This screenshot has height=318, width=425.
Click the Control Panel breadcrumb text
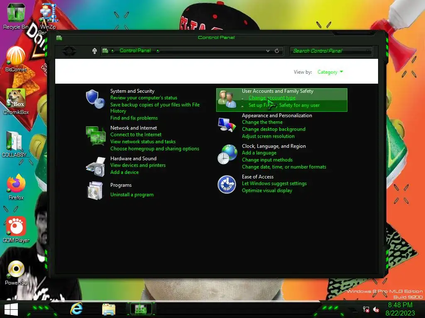[x=135, y=51]
